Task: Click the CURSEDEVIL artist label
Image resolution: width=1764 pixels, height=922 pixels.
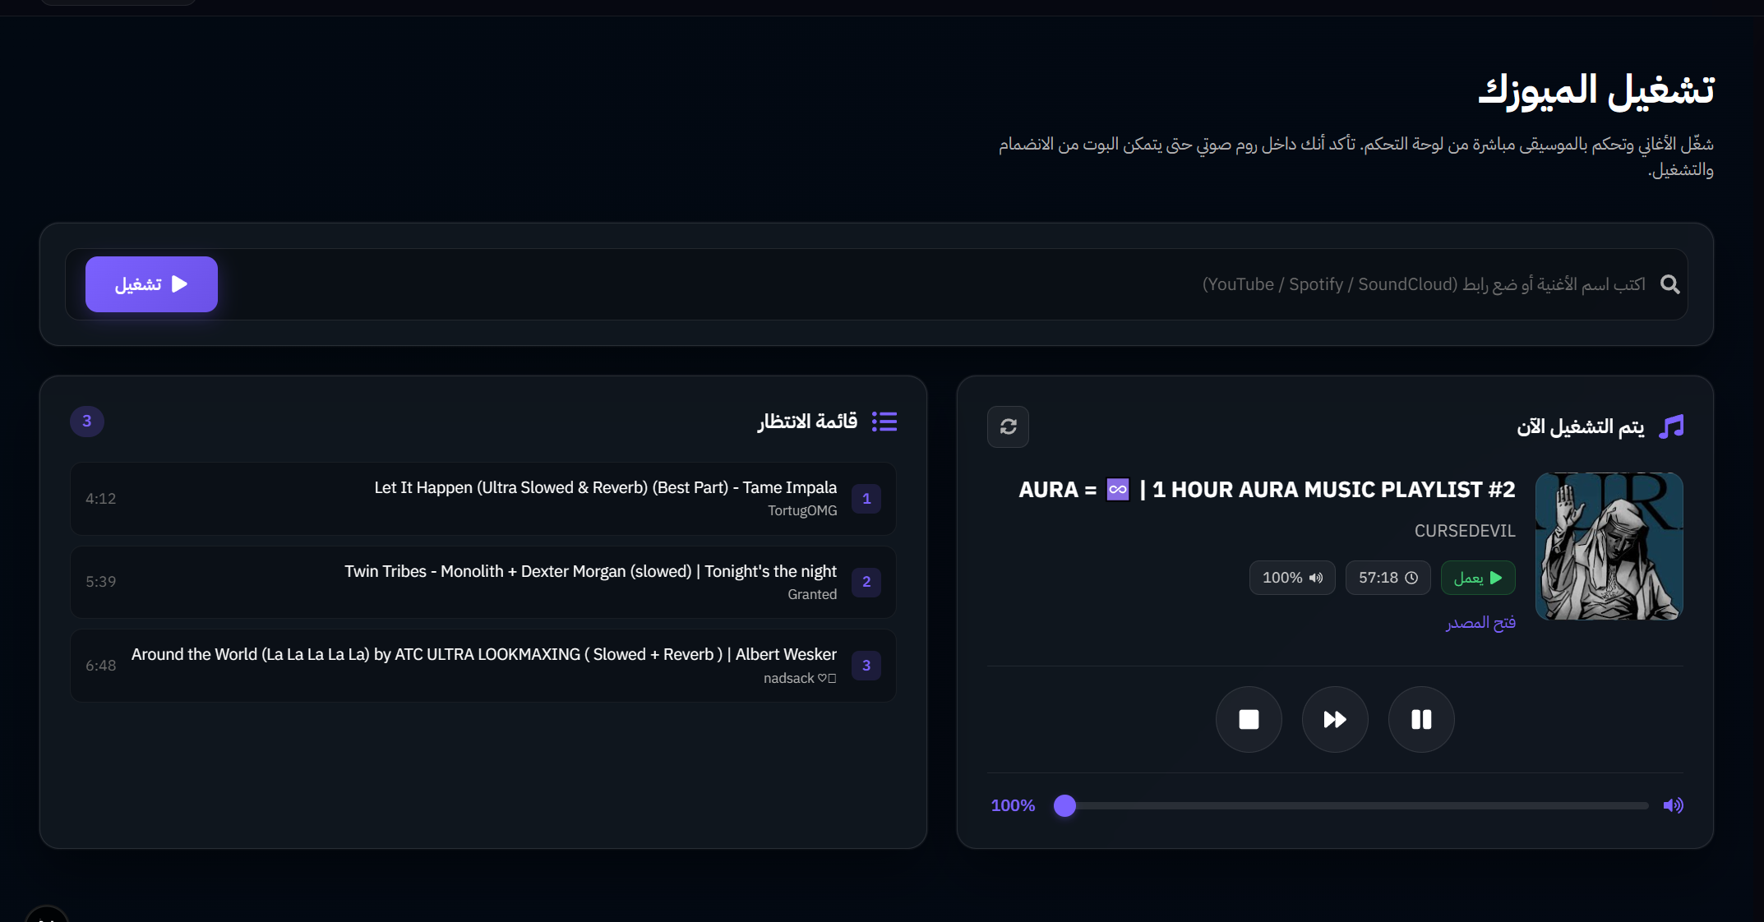Action: pyautogui.click(x=1465, y=531)
